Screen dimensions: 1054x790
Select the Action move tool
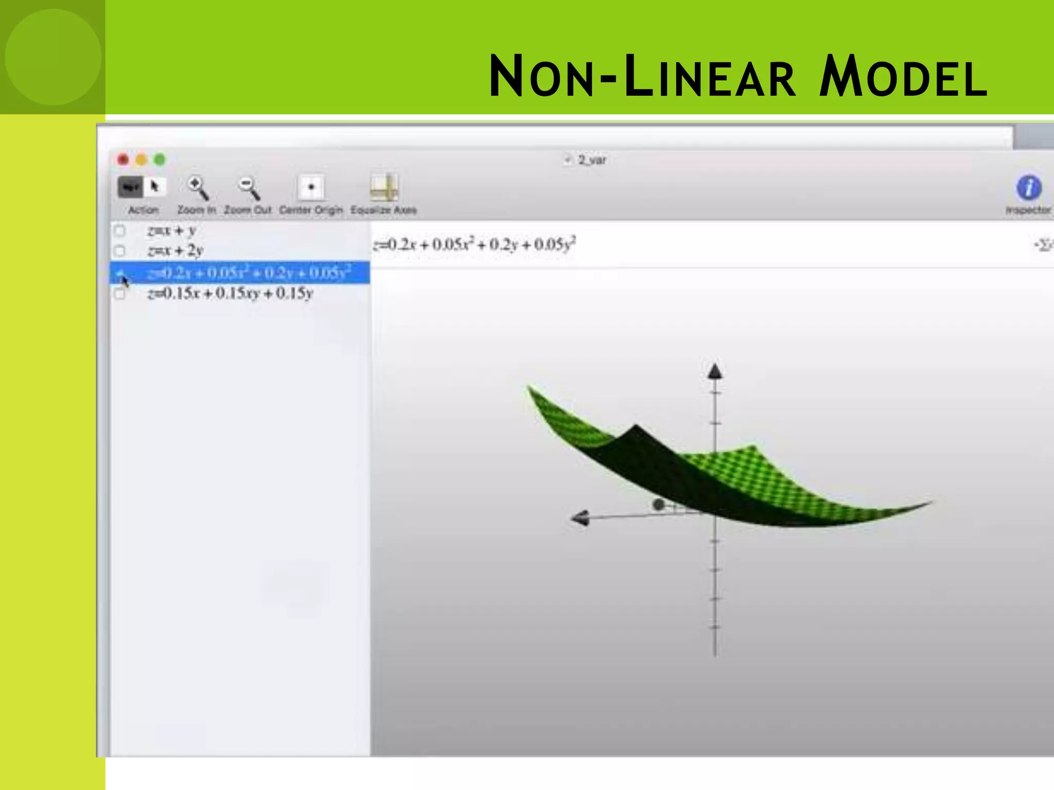pos(130,187)
